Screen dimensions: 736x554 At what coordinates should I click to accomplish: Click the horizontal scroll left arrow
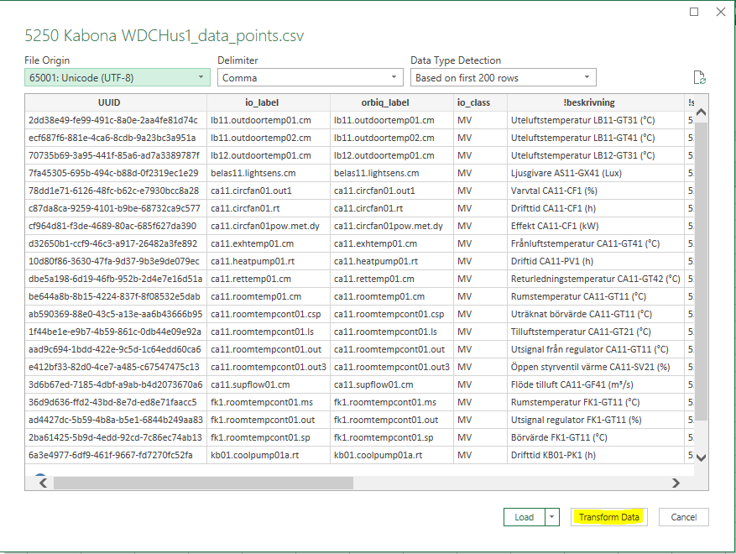coord(43,483)
